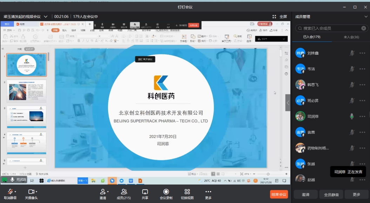
Task: Click the 全员静音 mute-all button
Action: tap(331, 195)
